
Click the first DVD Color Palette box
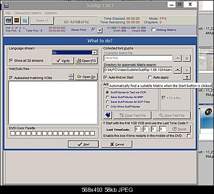coord(12,133)
